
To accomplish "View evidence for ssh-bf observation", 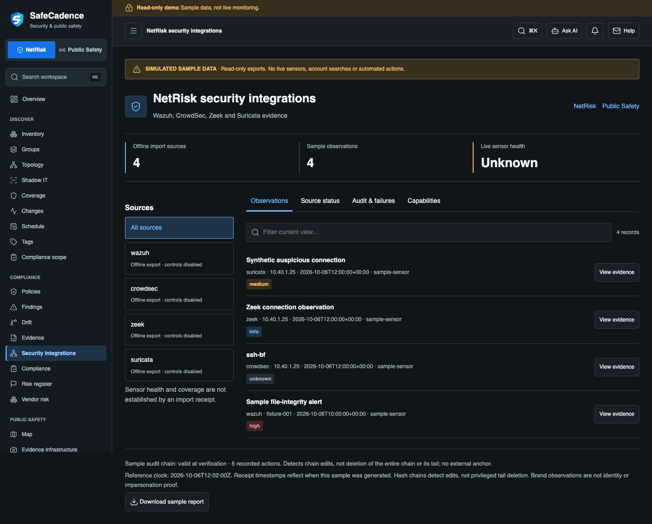I will click(x=617, y=367).
